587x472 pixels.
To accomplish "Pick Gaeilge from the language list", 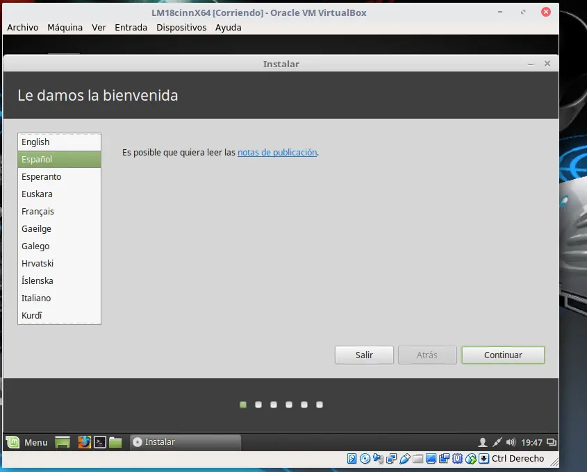I will click(x=59, y=228).
